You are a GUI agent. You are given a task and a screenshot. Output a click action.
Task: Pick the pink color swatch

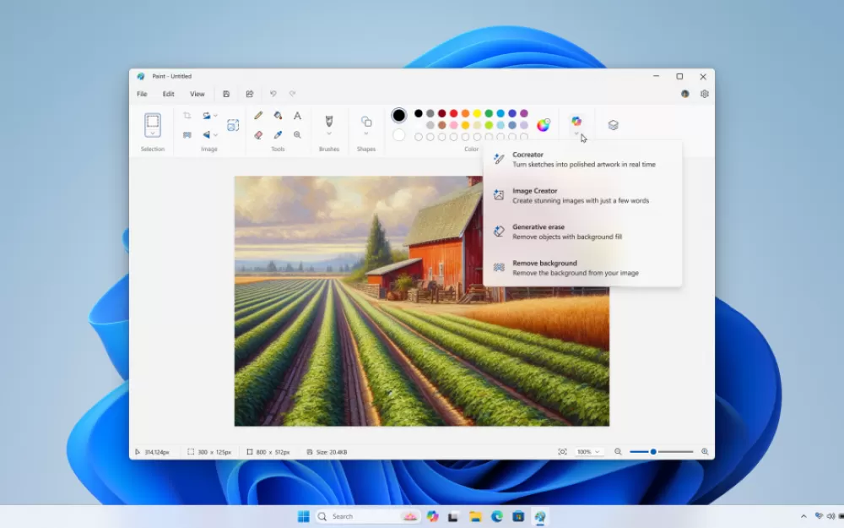click(x=454, y=125)
